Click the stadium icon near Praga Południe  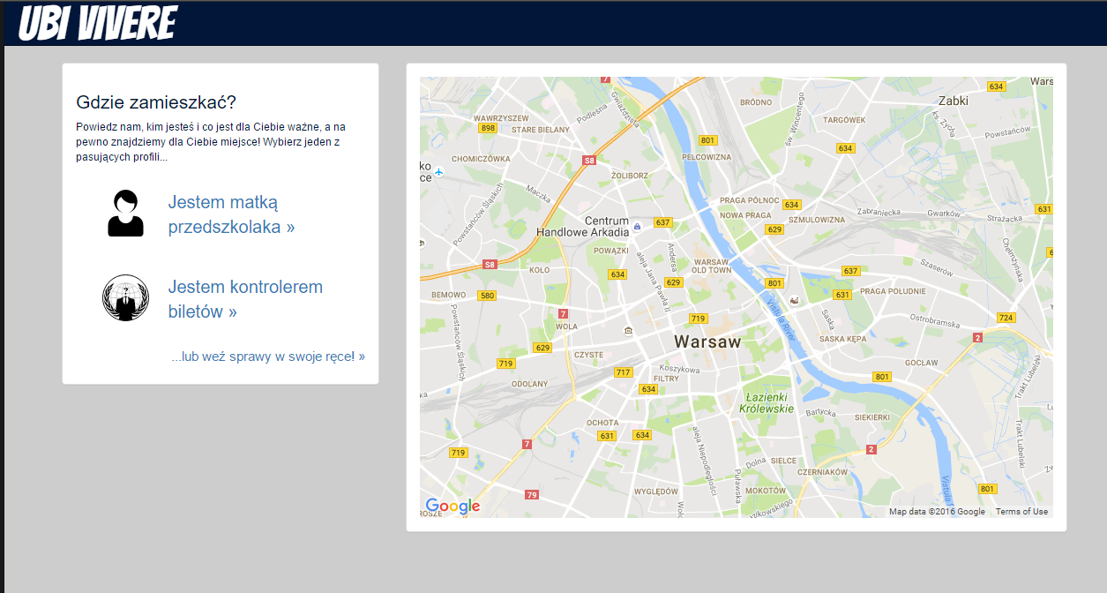tap(794, 300)
